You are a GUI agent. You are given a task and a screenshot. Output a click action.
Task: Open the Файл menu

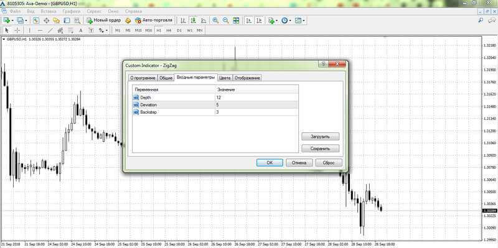[15, 11]
